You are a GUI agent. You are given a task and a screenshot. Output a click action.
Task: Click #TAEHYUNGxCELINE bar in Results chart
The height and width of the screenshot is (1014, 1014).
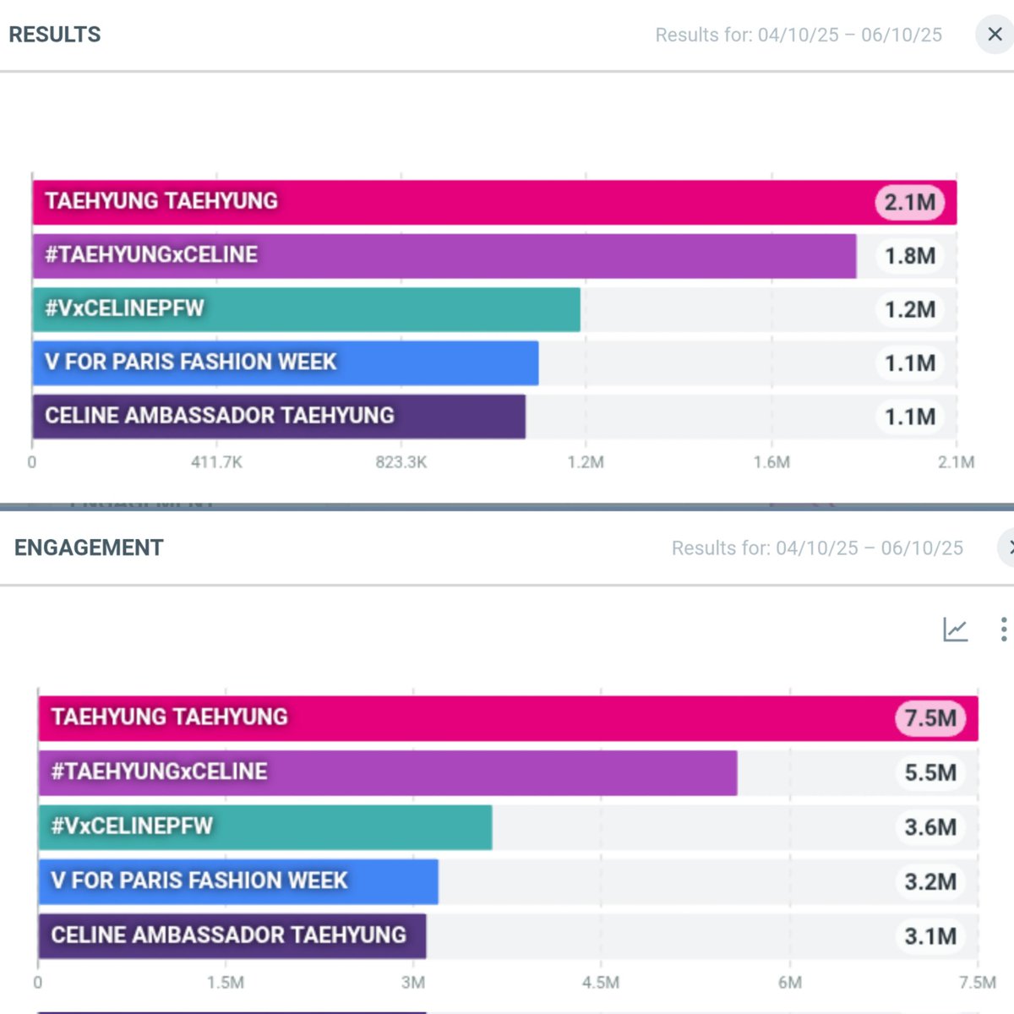coord(444,256)
